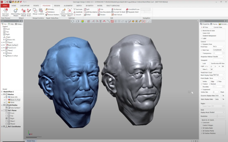Open the Mesh Display Mode dropdown
This screenshot has height=142, width=228.
point(219,75)
